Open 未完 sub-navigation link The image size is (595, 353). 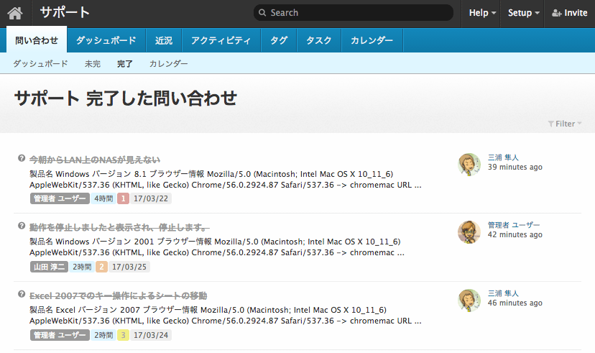[x=93, y=63]
